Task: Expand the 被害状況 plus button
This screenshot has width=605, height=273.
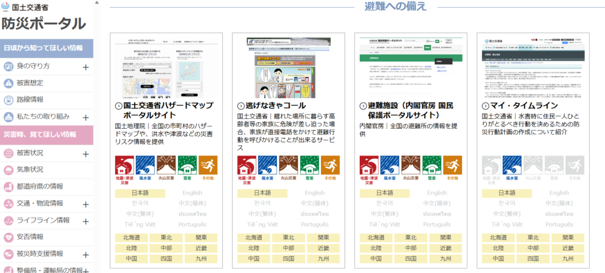Action: (x=86, y=154)
